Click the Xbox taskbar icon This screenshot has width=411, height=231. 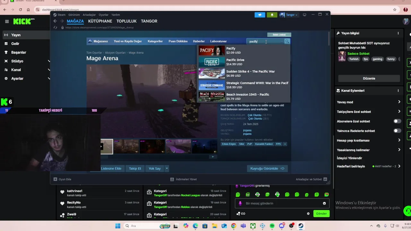pyautogui.click(x=253, y=226)
